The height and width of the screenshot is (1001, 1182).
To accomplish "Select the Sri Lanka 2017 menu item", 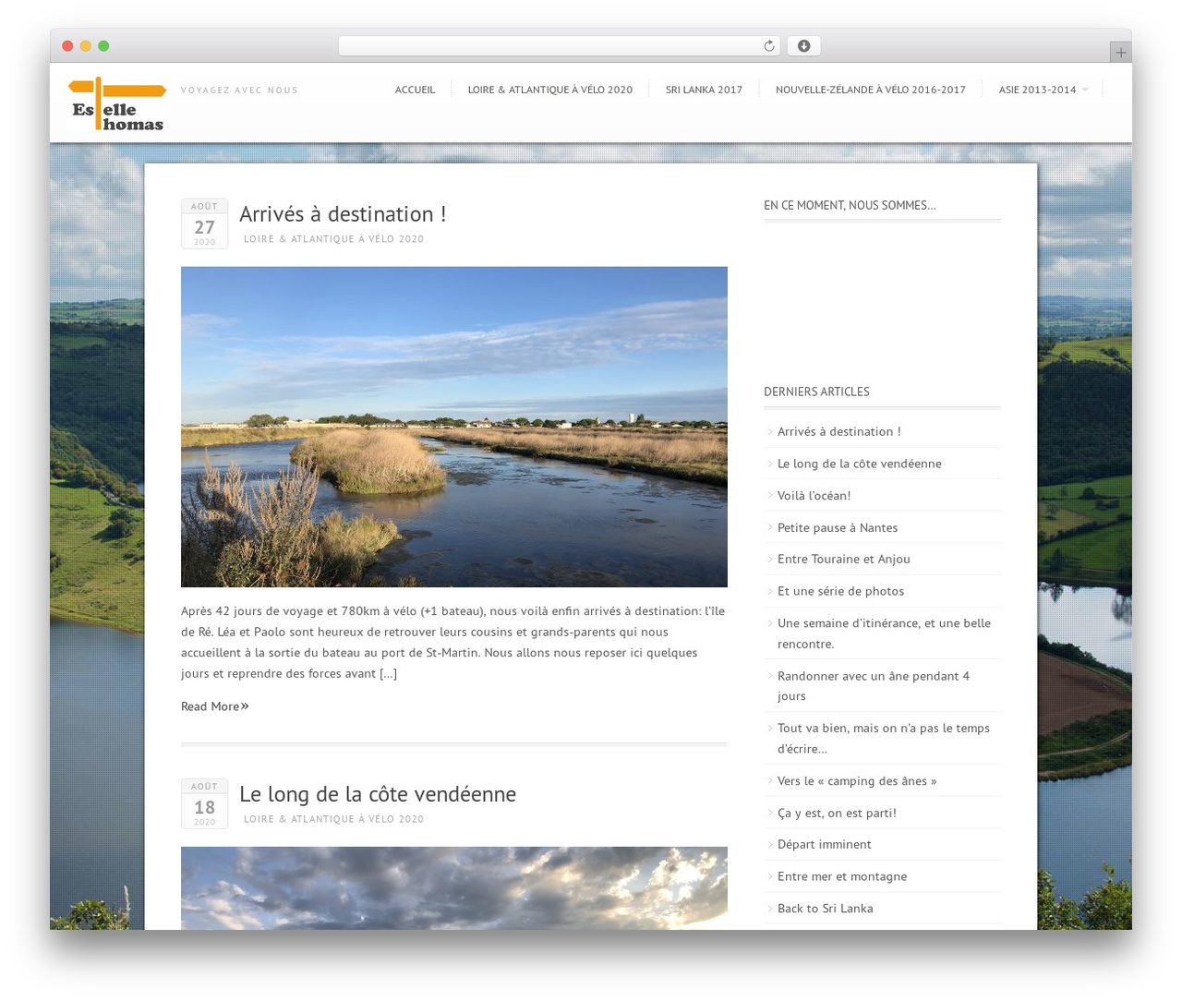I will [704, 90].
